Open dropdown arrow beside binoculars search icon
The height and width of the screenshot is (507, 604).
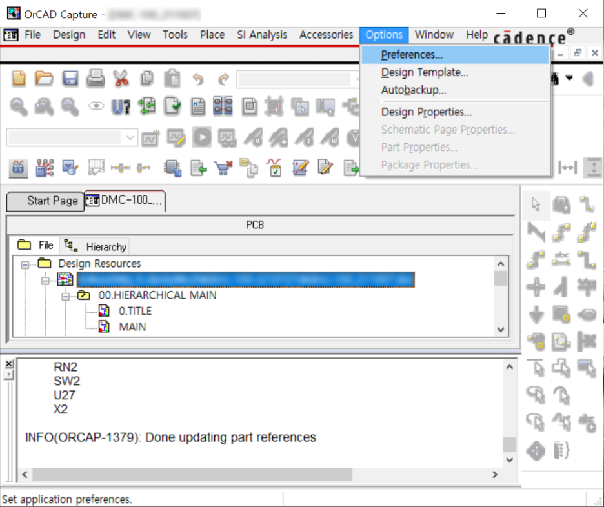tap(569, 79)
